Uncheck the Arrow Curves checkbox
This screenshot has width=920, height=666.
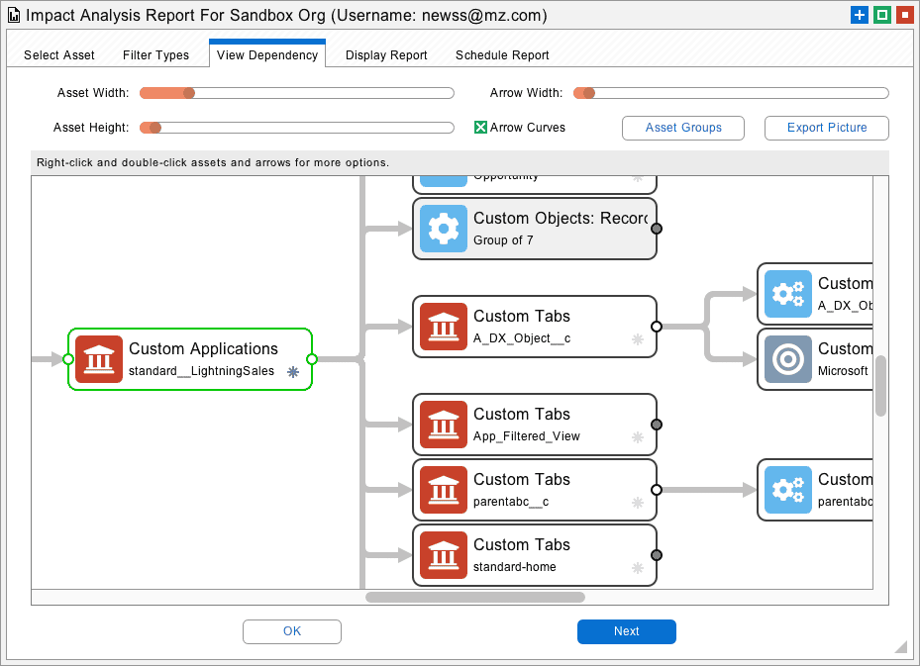coord(480,128)
